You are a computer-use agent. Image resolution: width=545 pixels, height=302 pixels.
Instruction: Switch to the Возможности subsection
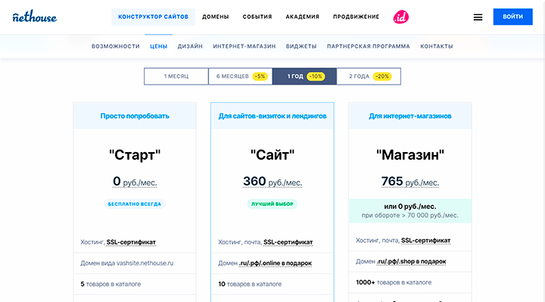(x=115, y=46)
